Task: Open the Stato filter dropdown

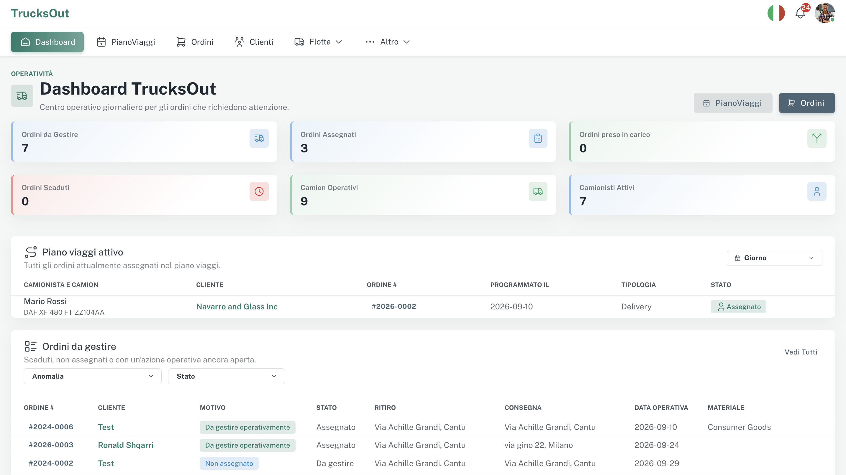Action: (x=226, y=376)
